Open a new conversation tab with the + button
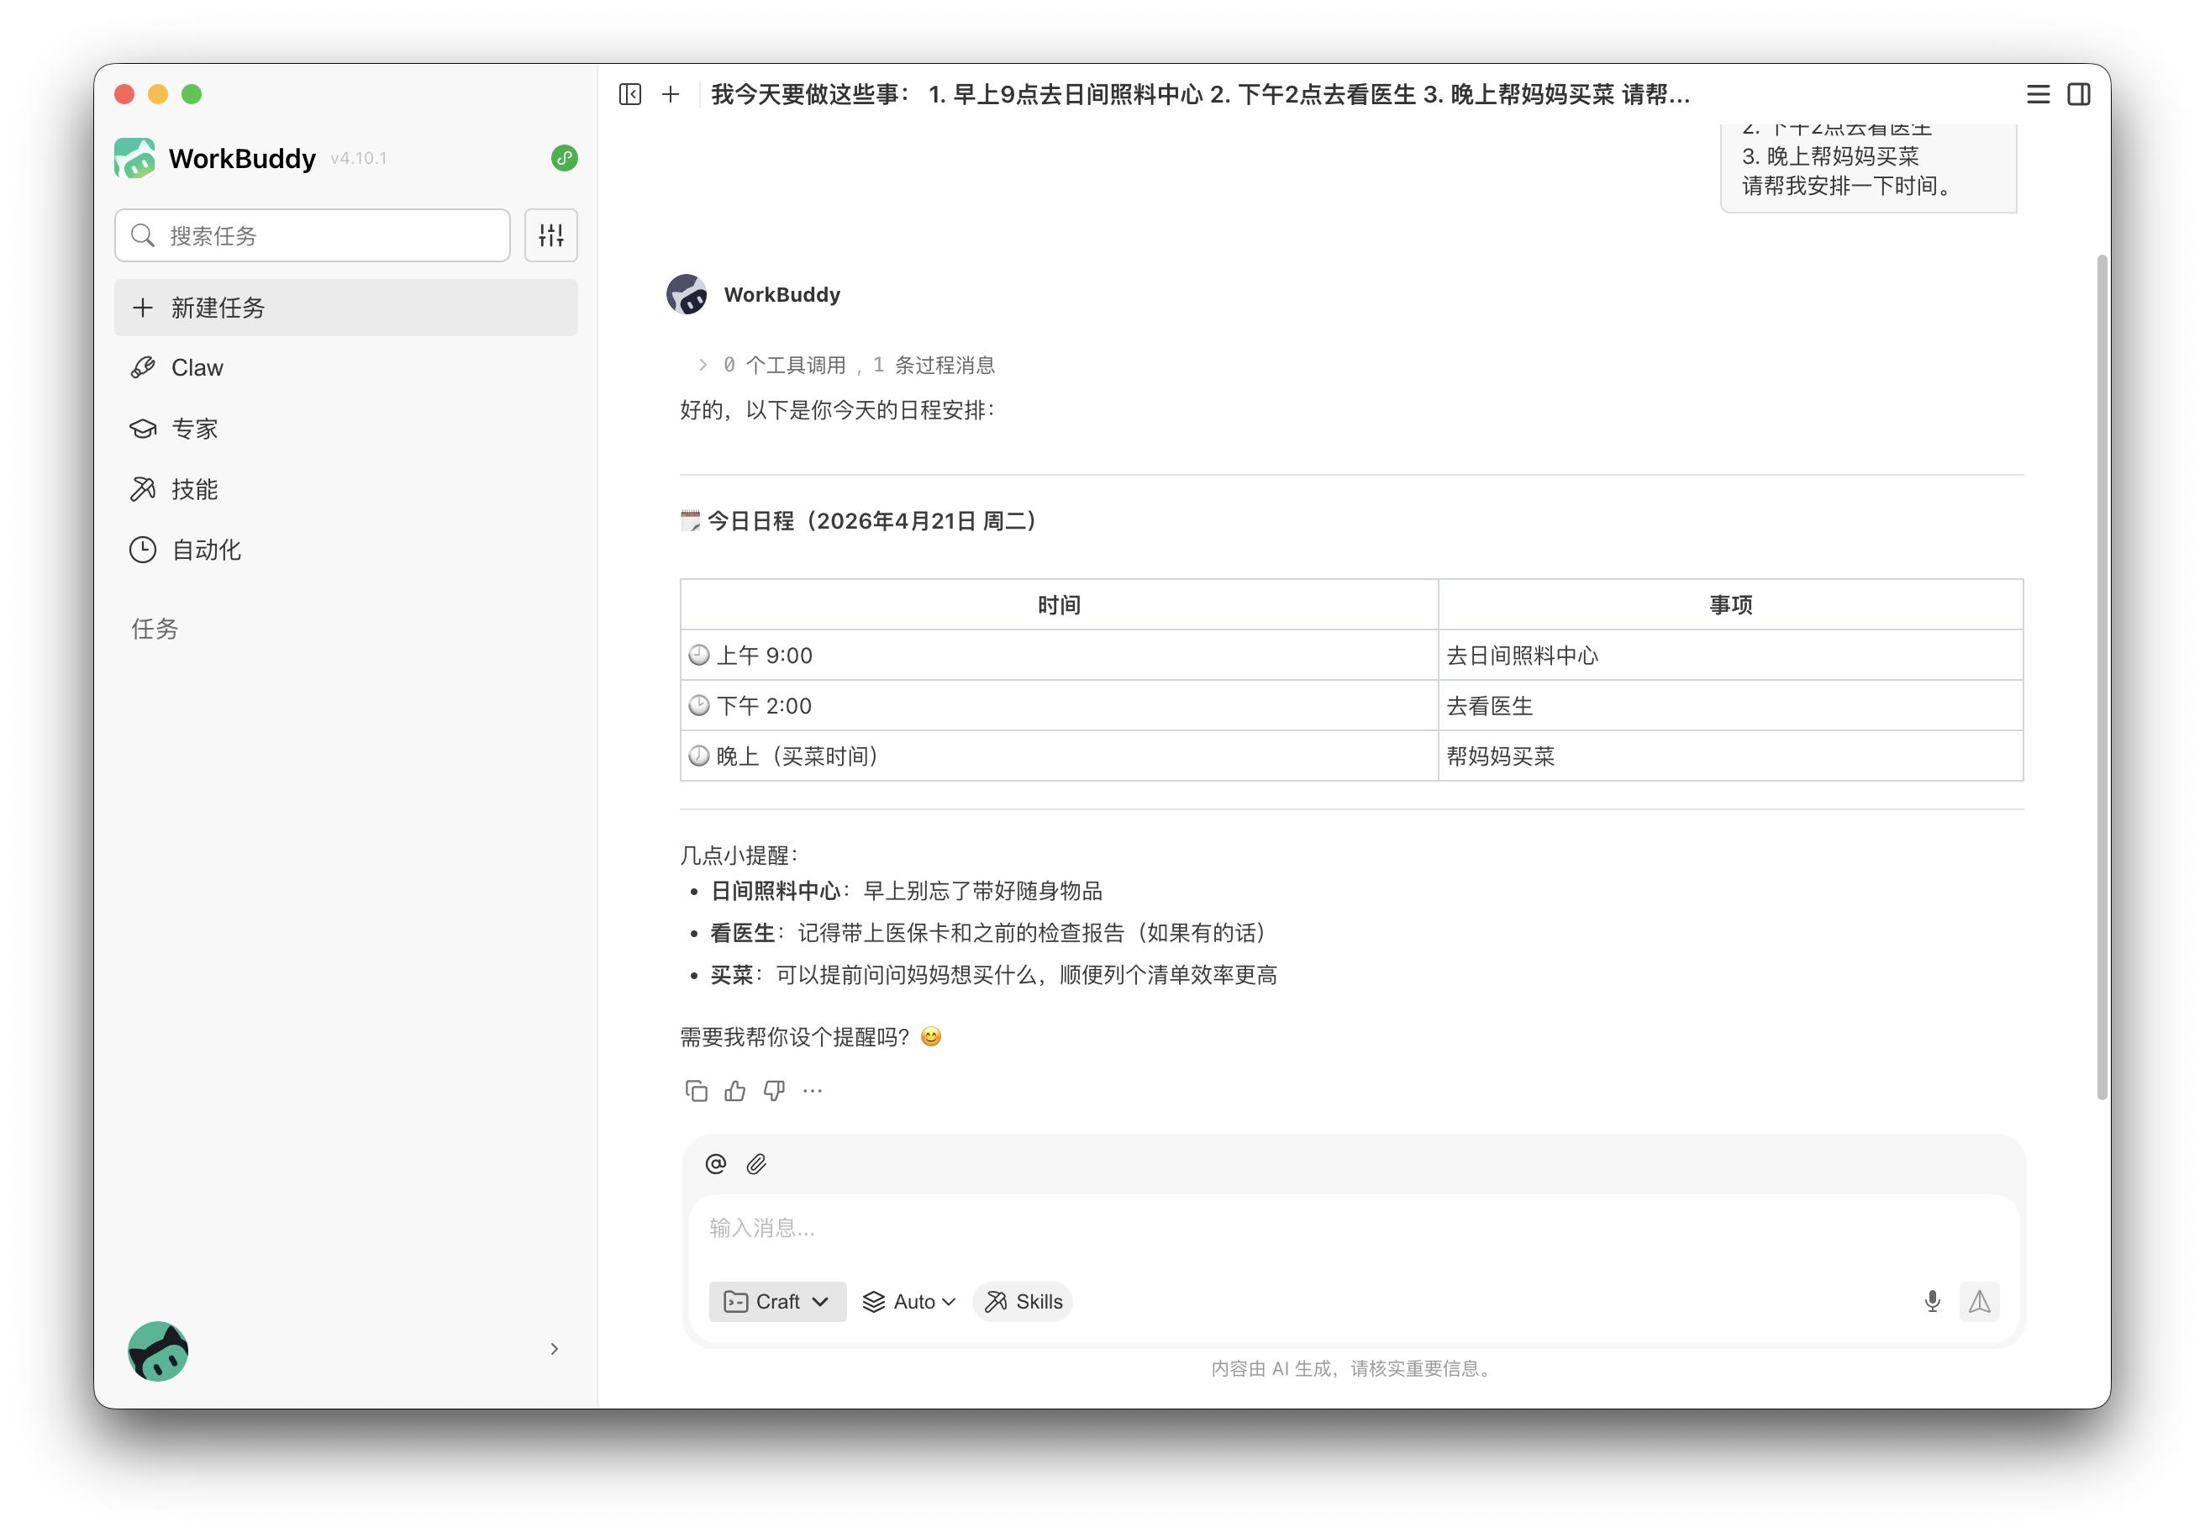Image resolution: width=2205 pixels, height=1533 pixels. click(671, 94)
